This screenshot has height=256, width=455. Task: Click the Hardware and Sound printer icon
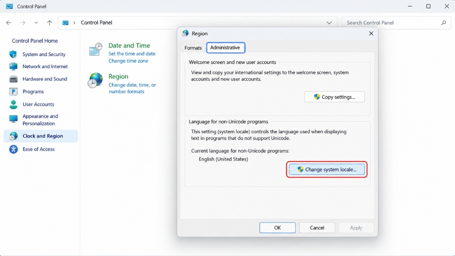(13, 79)
